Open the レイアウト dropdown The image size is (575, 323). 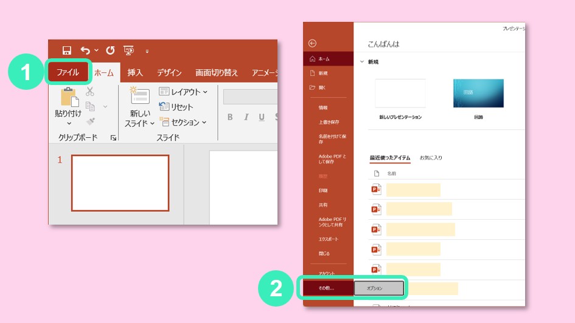pos(183,92)
